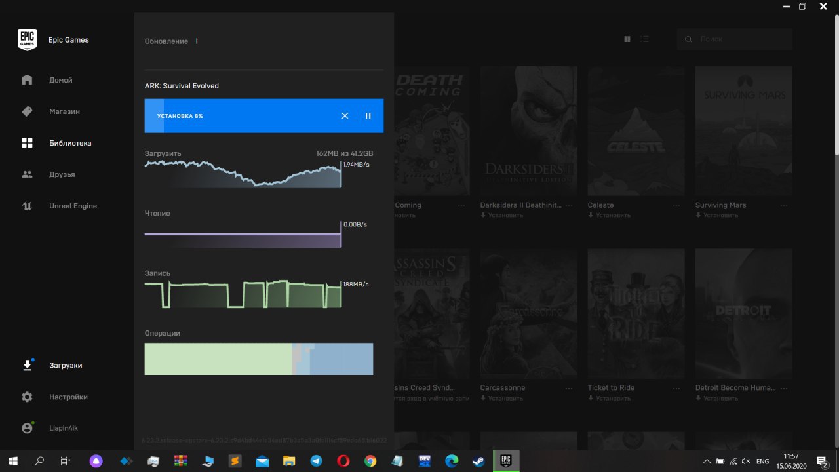
Task: Open the Windows Start menu
Action: click(x=13, y=462)
